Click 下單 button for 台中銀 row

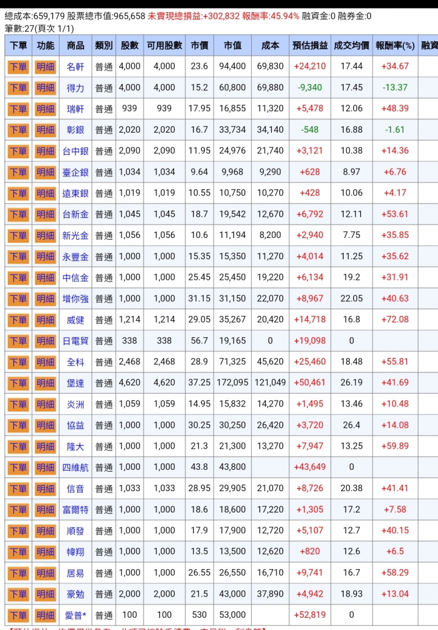point(18,151)
